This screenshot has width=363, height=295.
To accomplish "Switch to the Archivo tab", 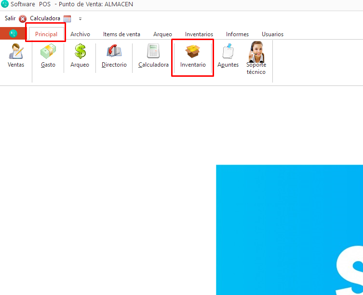I will pyautogui.click(x=80, y=34).
